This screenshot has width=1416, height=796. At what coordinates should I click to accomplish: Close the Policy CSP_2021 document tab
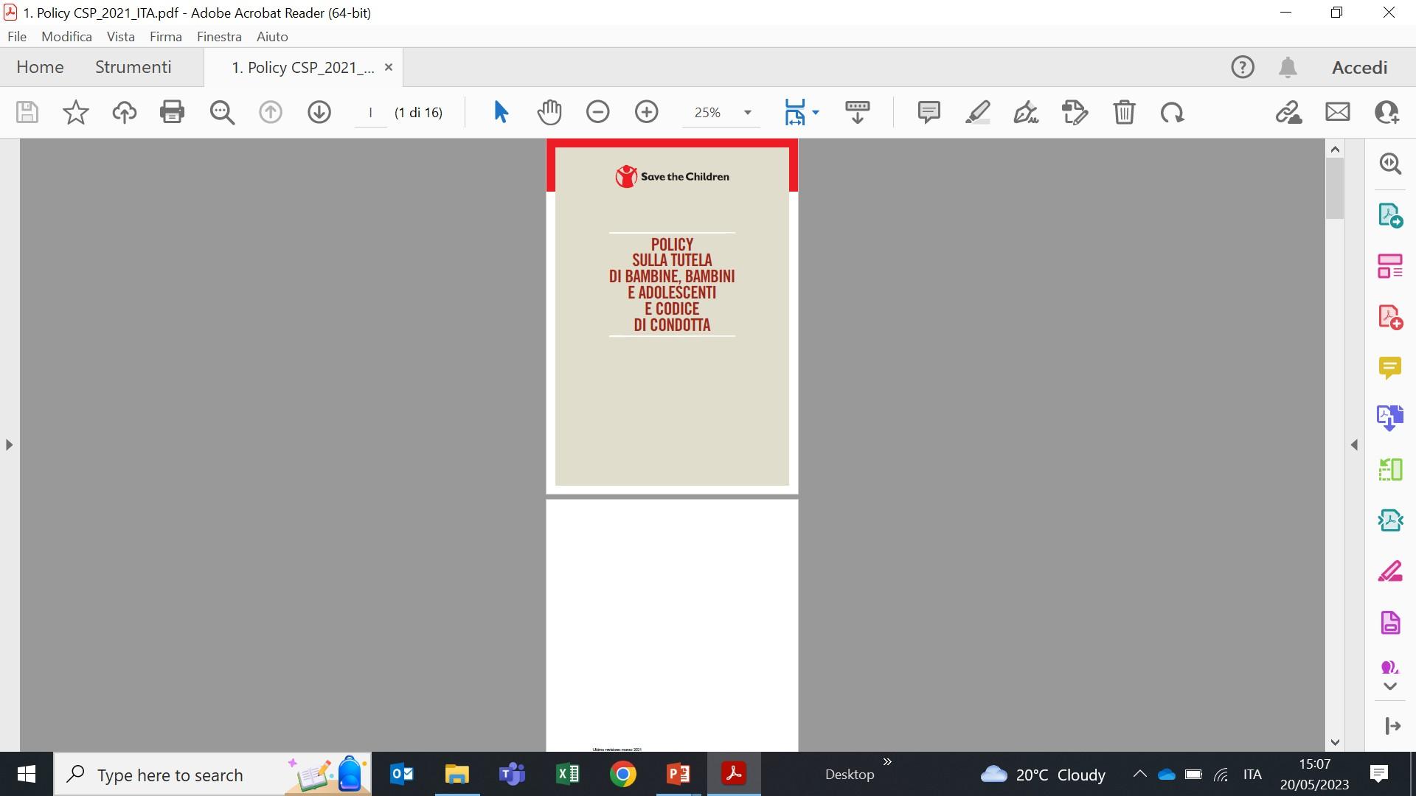pyautogui.click(x=388, y=67)
